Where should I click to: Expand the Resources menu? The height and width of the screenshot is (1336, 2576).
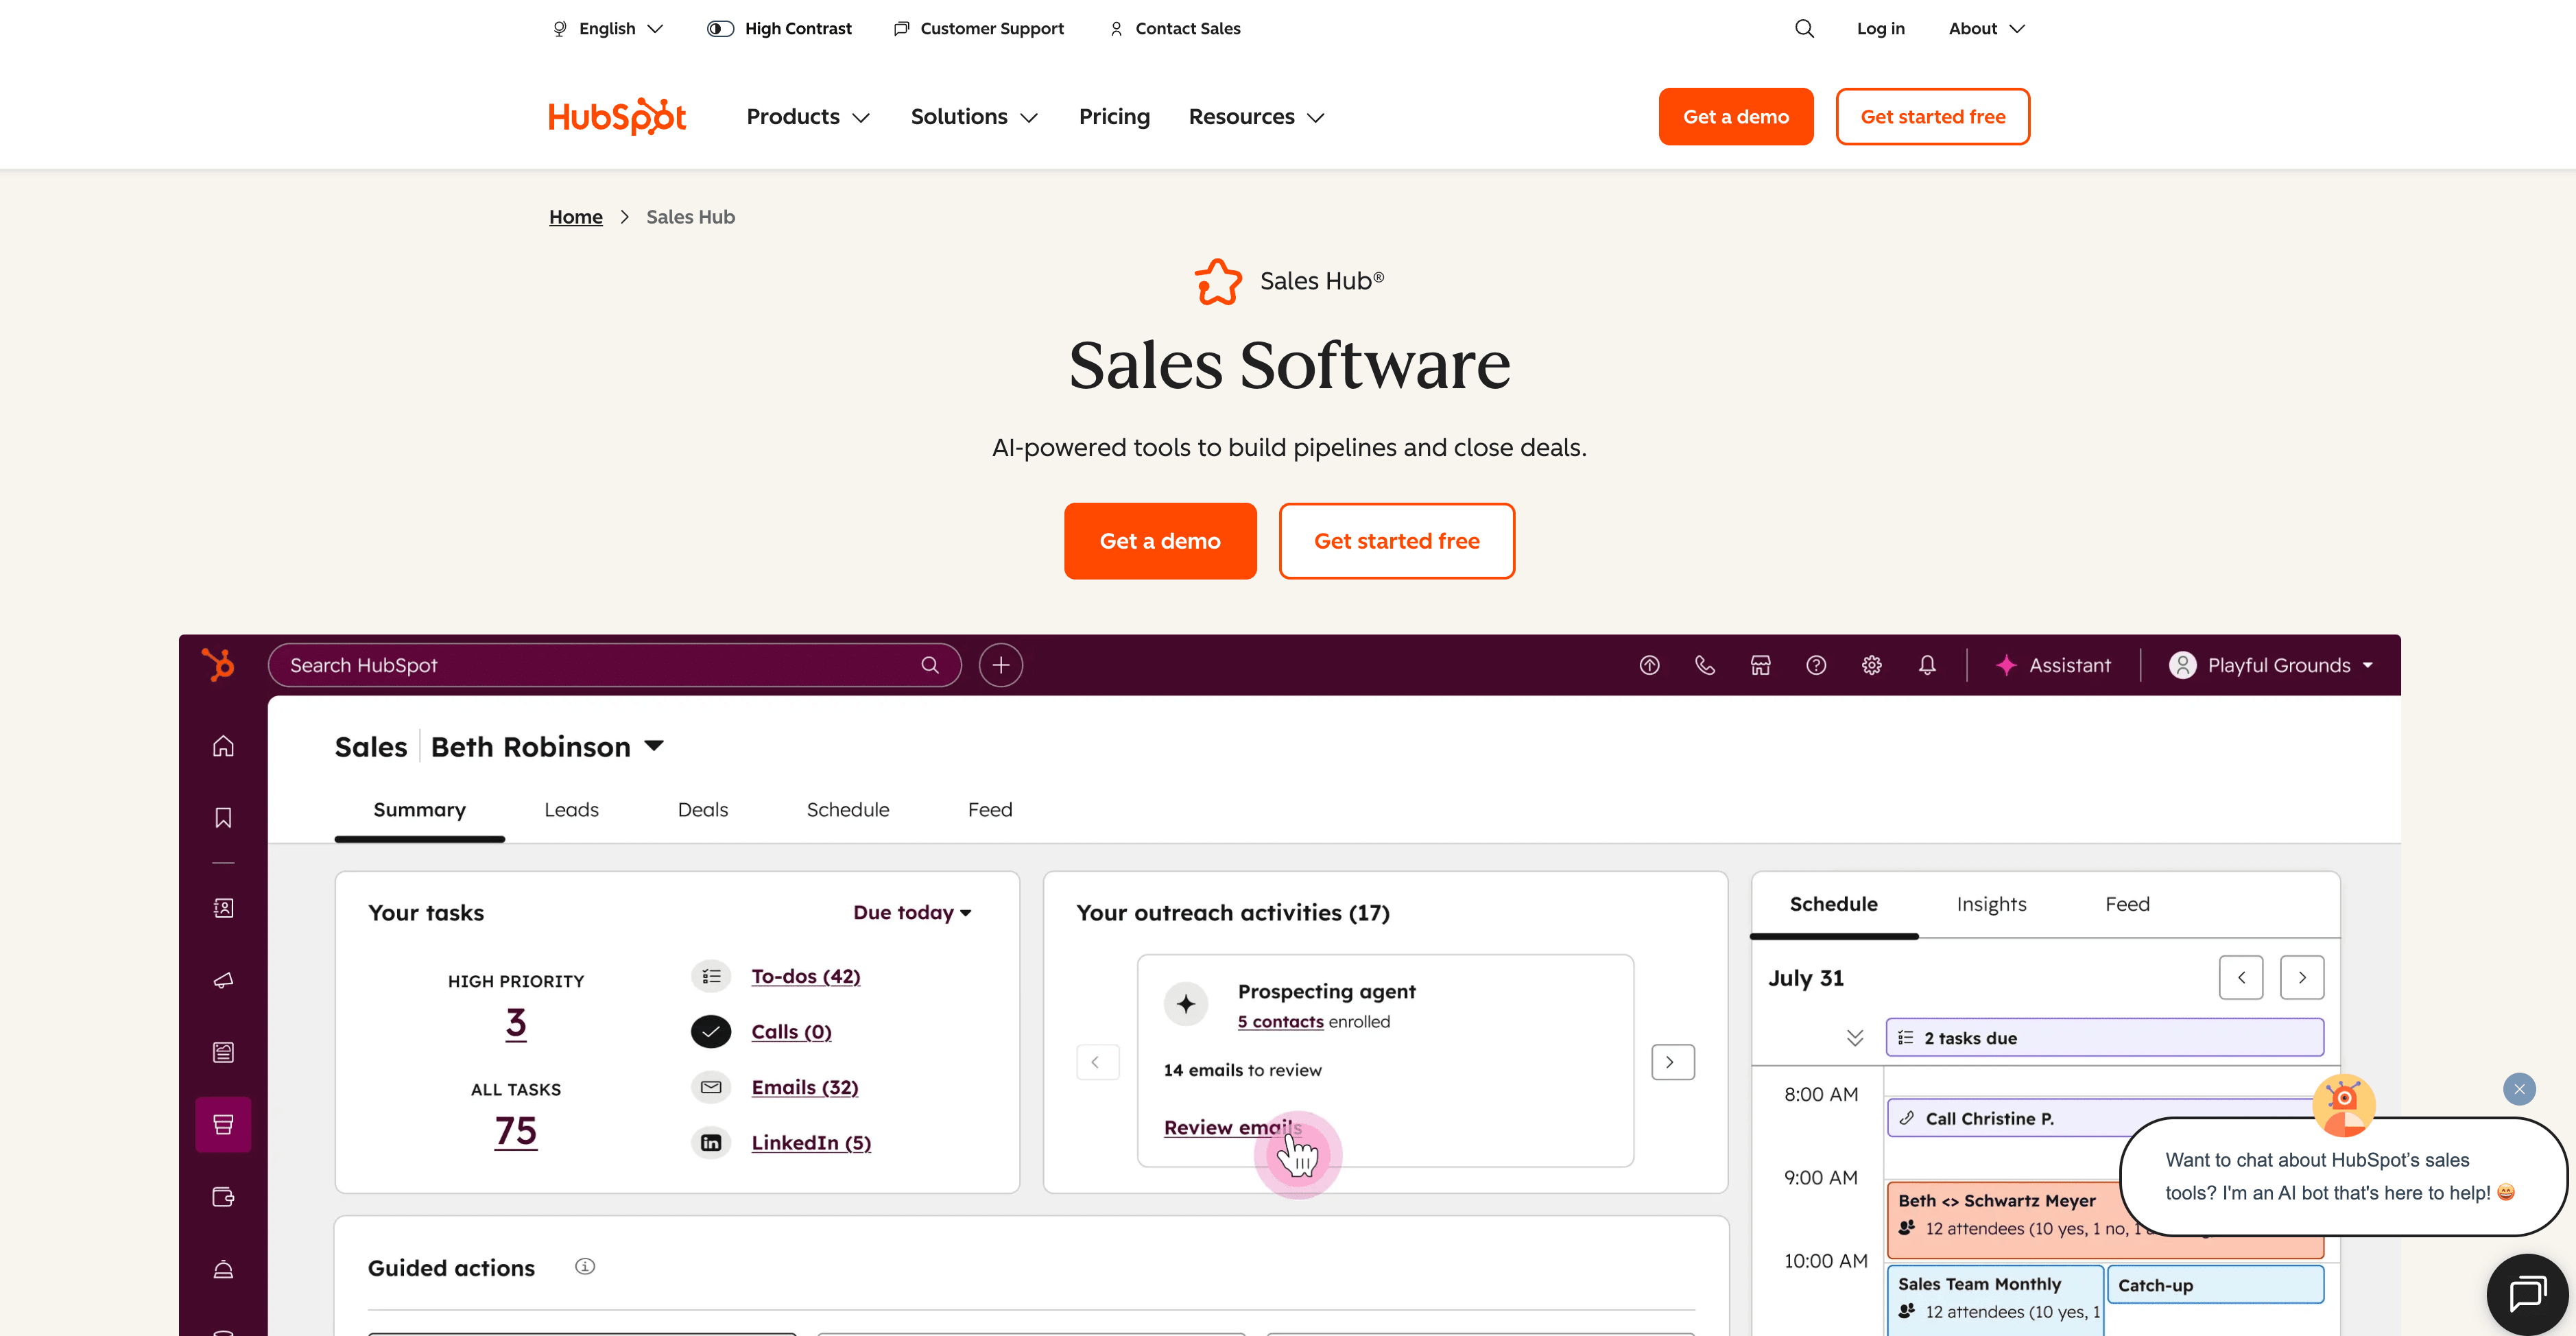point(1257,117)
